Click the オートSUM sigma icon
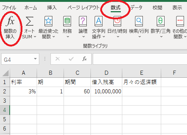The image size is (187, 135). point(30,21)
